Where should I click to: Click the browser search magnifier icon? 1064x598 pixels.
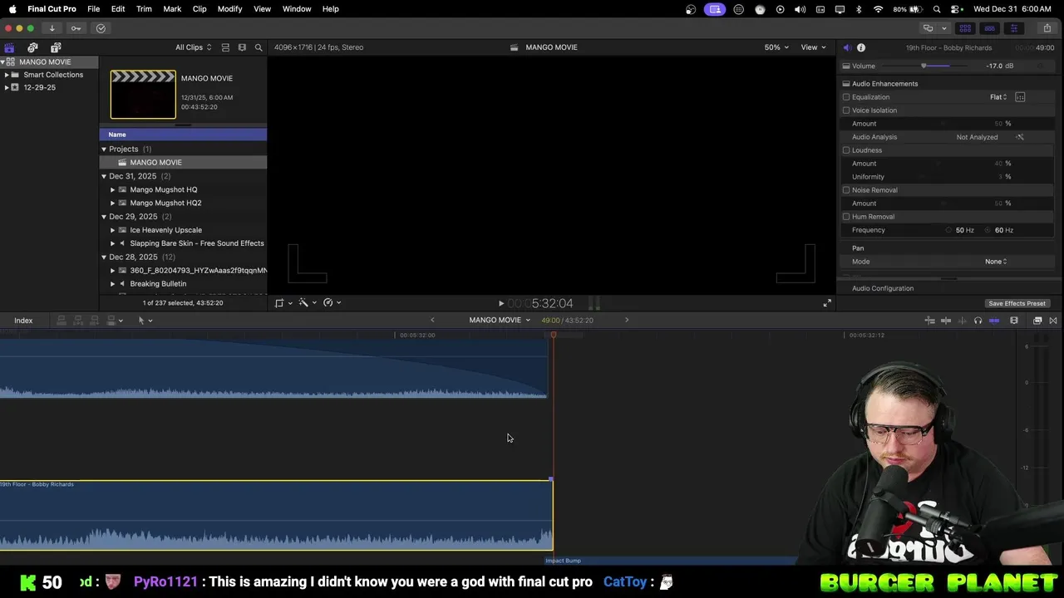[259, 47]
